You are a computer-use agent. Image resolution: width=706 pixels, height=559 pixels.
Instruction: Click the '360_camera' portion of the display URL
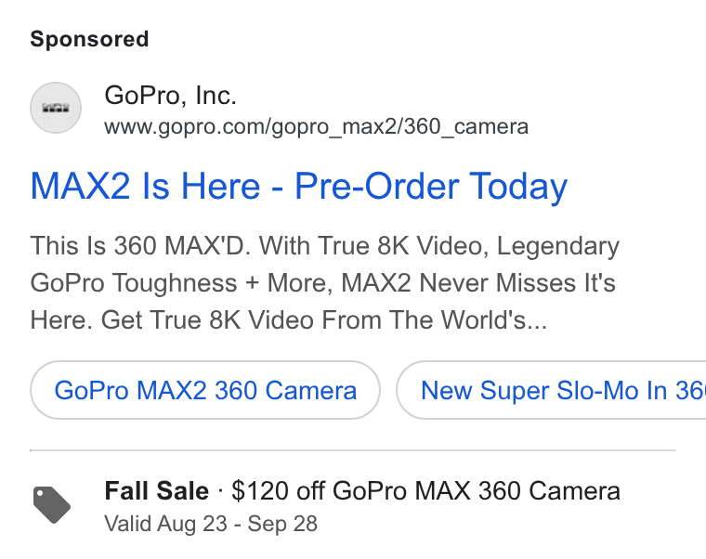point(466,127)
